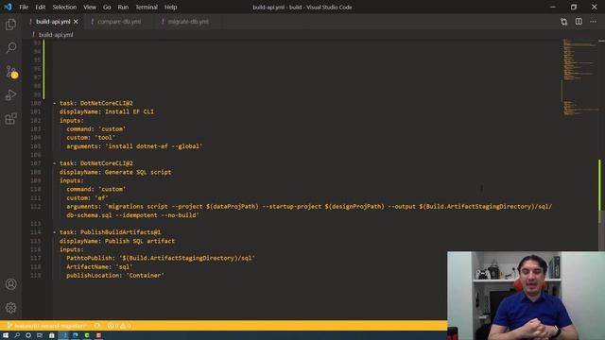Click the VS Code logo icon in title bar
This screenshot has width=605, height=340.
(8, 7)
